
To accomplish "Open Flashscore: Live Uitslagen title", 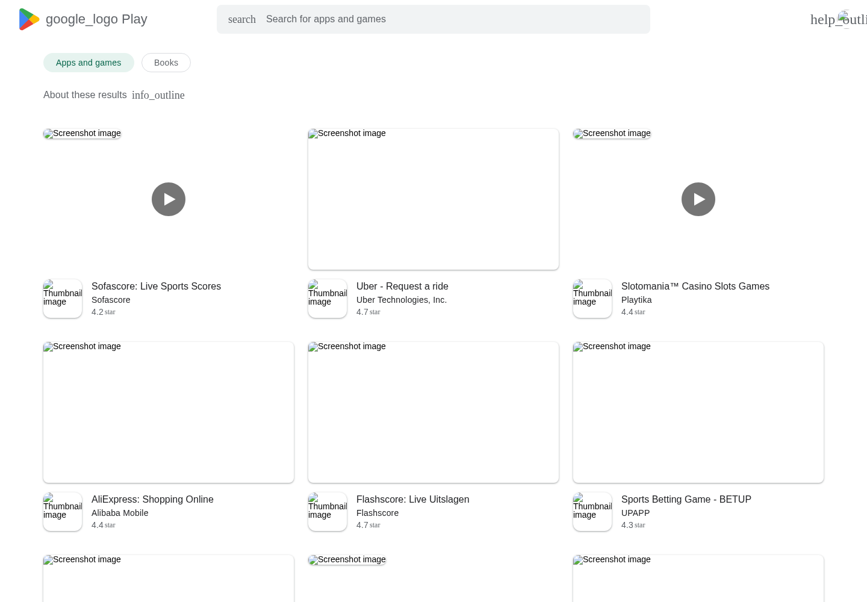I will point(412,500).
